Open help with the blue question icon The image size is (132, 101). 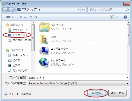tap(125, 17)
